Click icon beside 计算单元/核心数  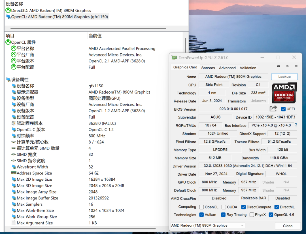14,142
